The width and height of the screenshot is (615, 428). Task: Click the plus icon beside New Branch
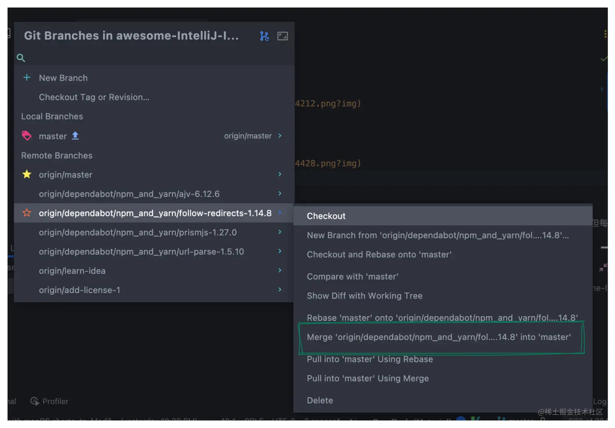coord(27,77)
